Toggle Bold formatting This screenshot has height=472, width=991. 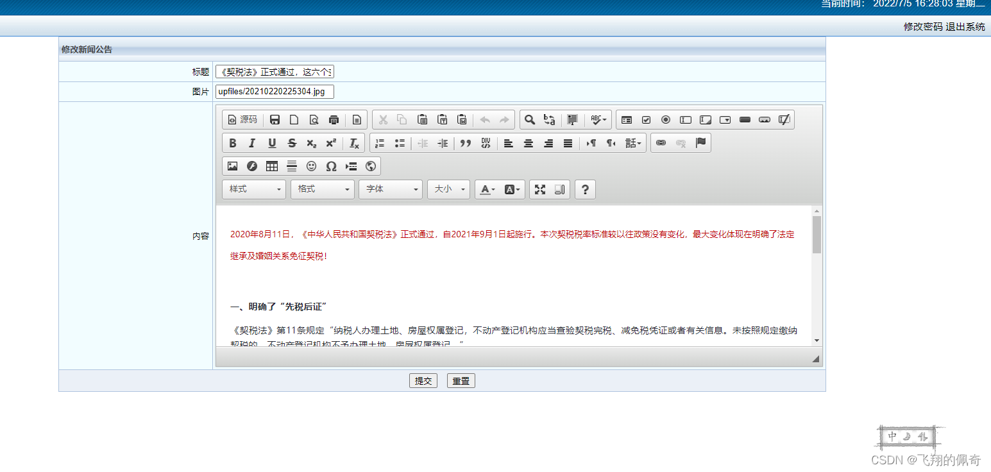pos(233,143)
